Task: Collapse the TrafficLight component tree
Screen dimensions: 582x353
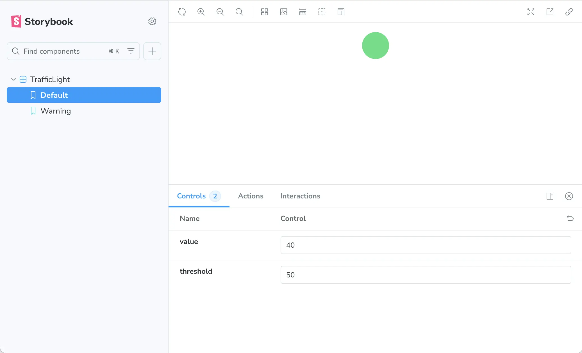Action: pyautogui.click(x=13, y=79)
